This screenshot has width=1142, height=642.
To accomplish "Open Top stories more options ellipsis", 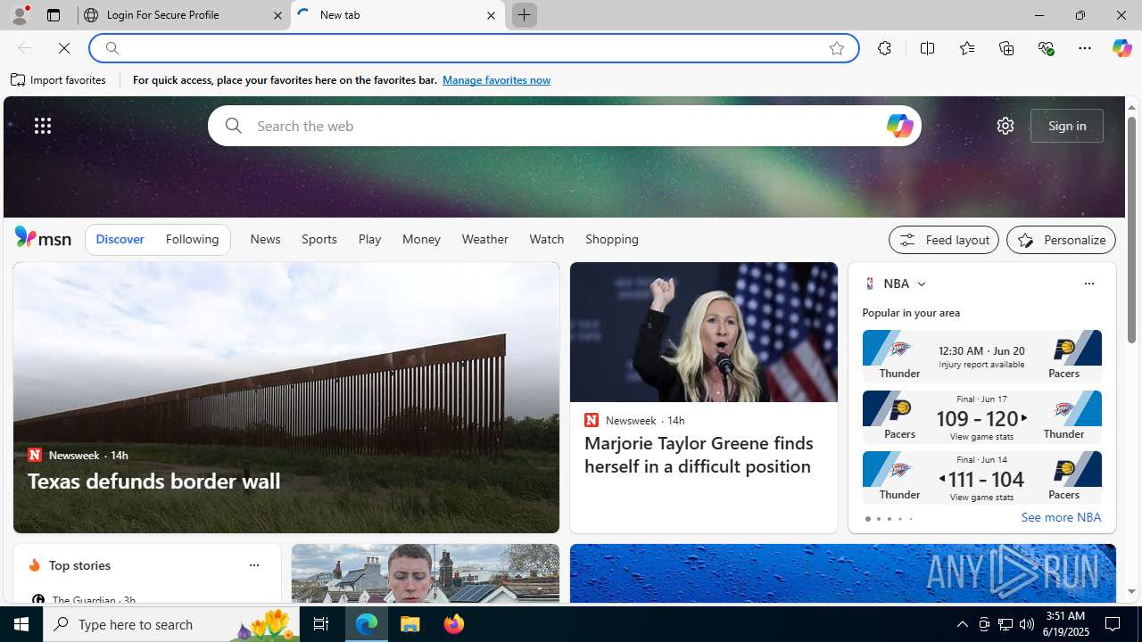I will coord(253,565).
